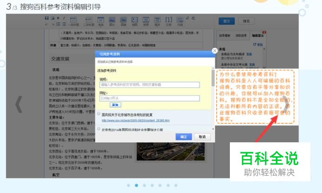The height and width of the screenshot is (193, 322).
Task: Click the aerial photo in the article
Action: 171,152
